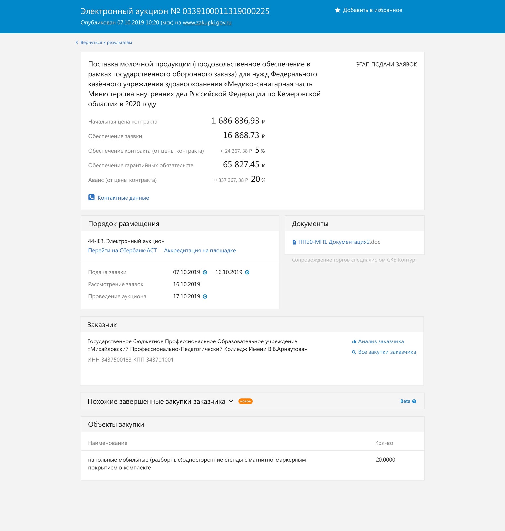Click the document icon for ПП20-МП1 Документация2

coord(294,242)
